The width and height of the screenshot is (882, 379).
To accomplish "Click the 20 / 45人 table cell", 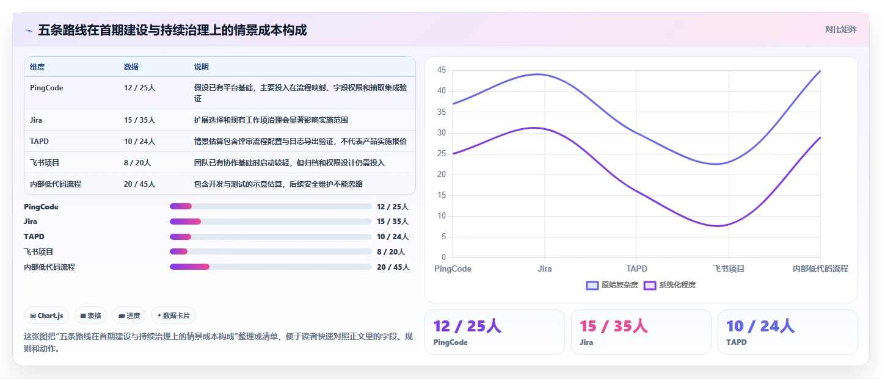I will pos(140,184).
